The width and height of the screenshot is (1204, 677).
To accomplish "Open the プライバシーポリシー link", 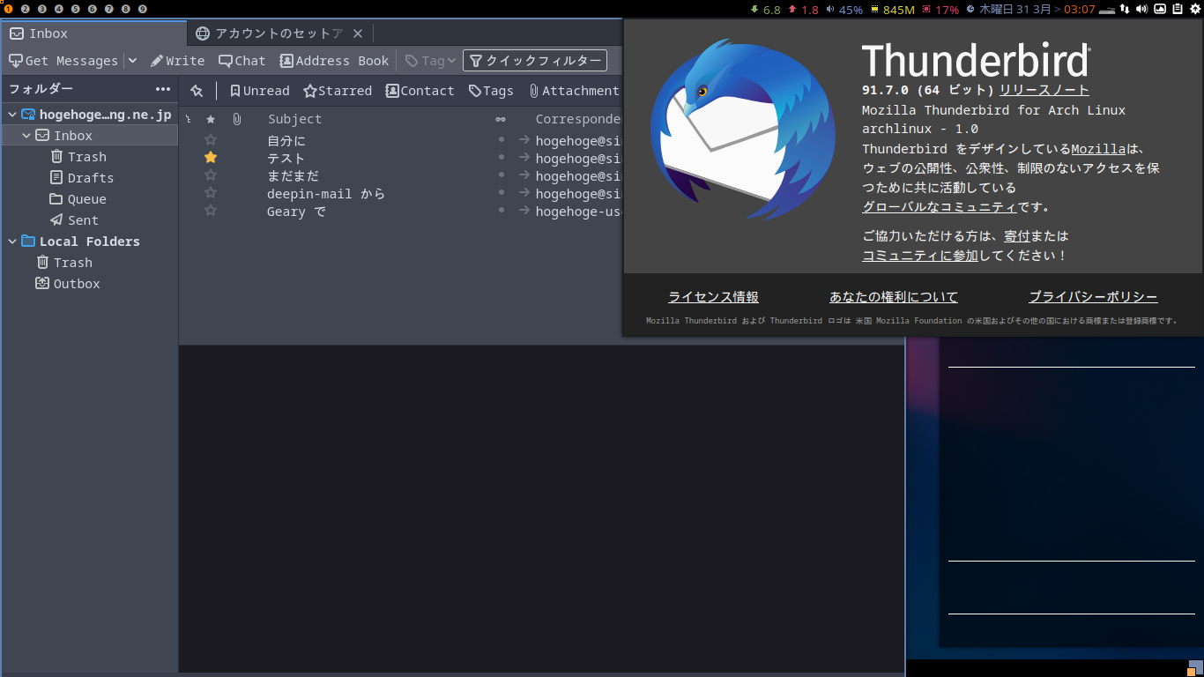I will 1094,298.
